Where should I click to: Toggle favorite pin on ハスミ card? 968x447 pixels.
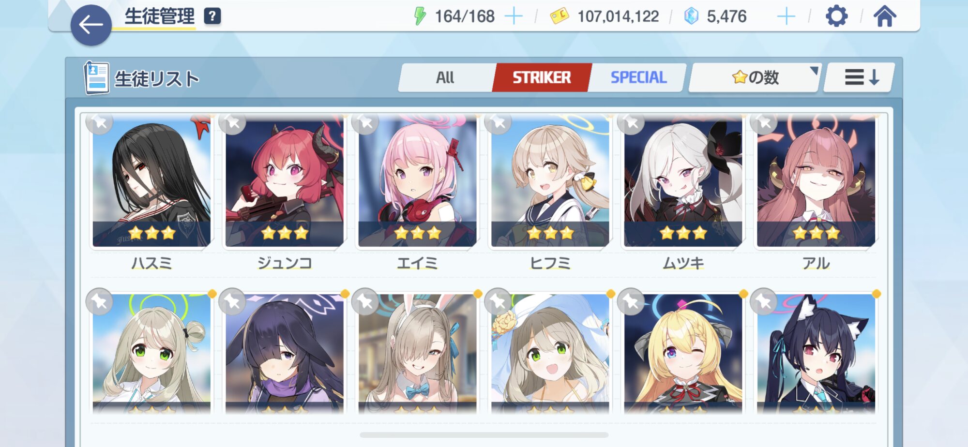pos(100,123)
